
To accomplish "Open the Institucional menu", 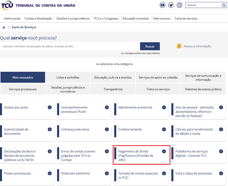I will click(12, 18).
